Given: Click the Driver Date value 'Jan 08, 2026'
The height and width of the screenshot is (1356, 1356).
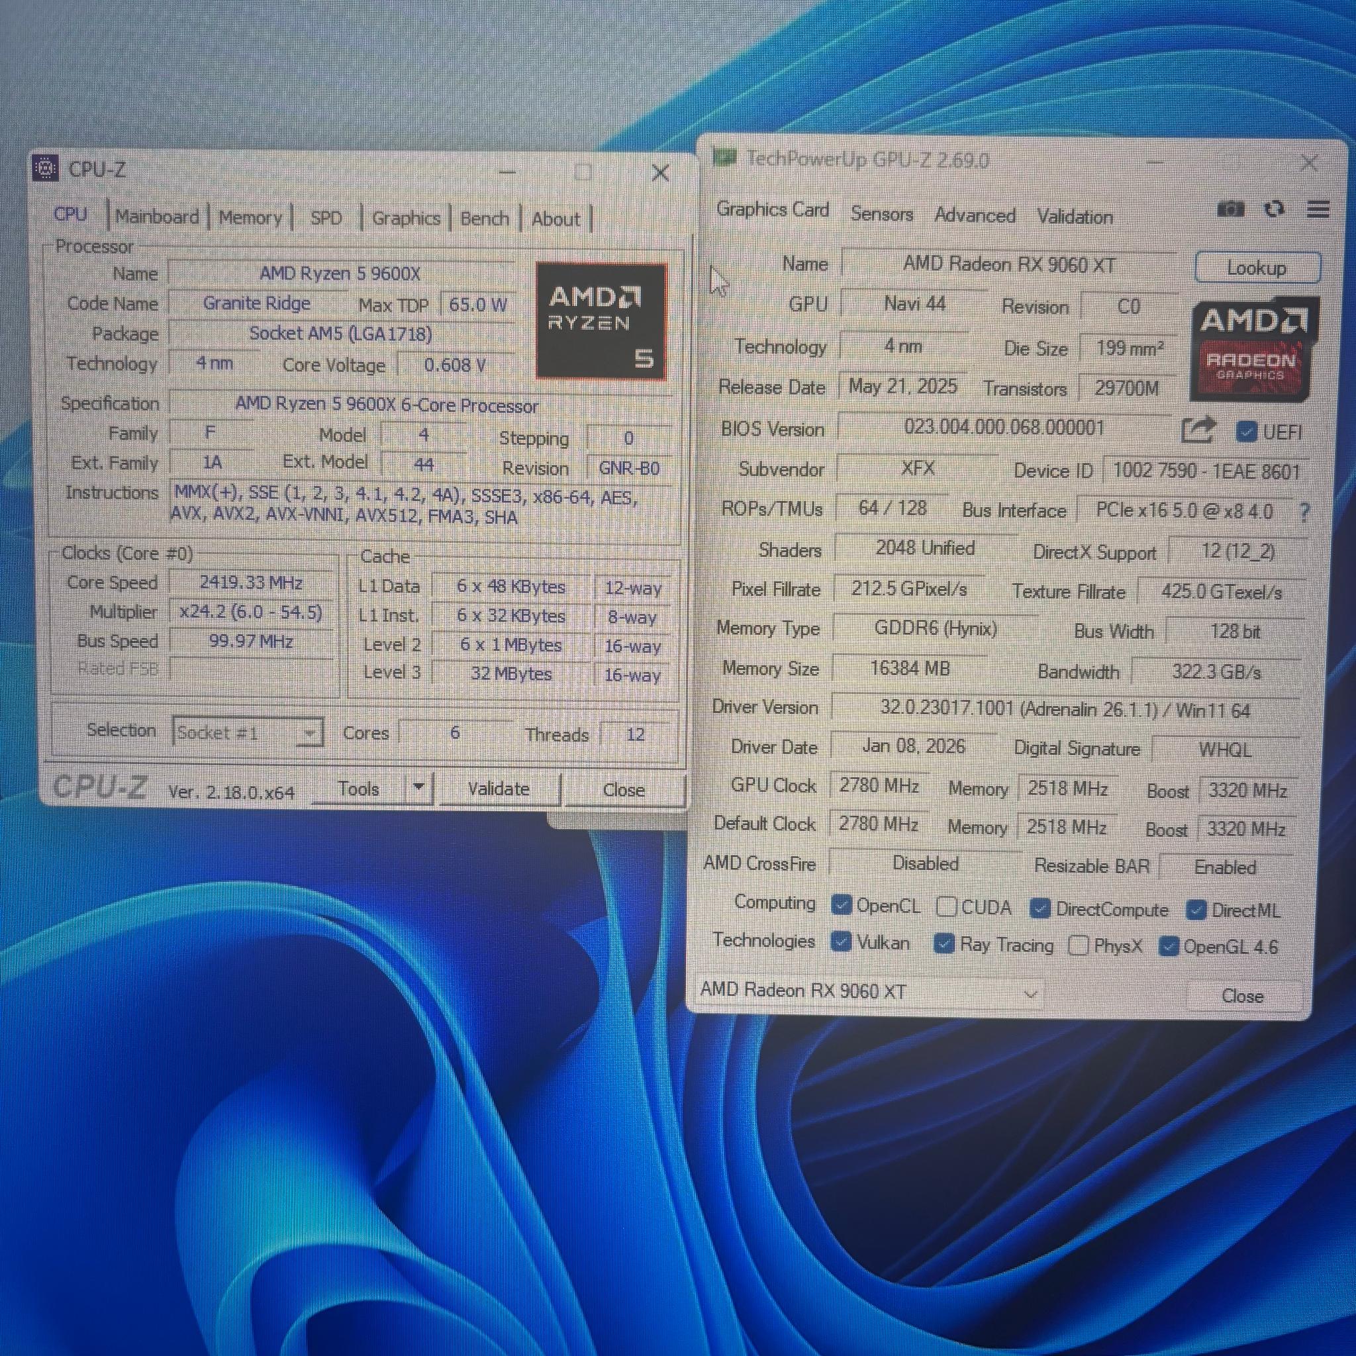Looking at the screenshot, I should click(914, 746).
